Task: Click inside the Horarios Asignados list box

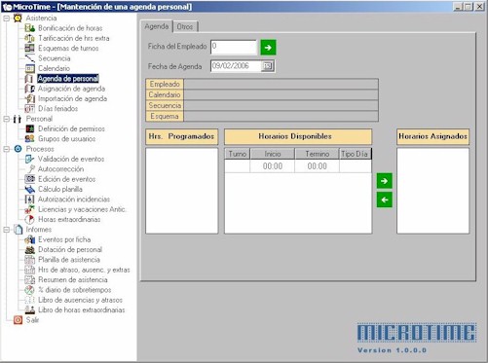Action: pos(432,191)
